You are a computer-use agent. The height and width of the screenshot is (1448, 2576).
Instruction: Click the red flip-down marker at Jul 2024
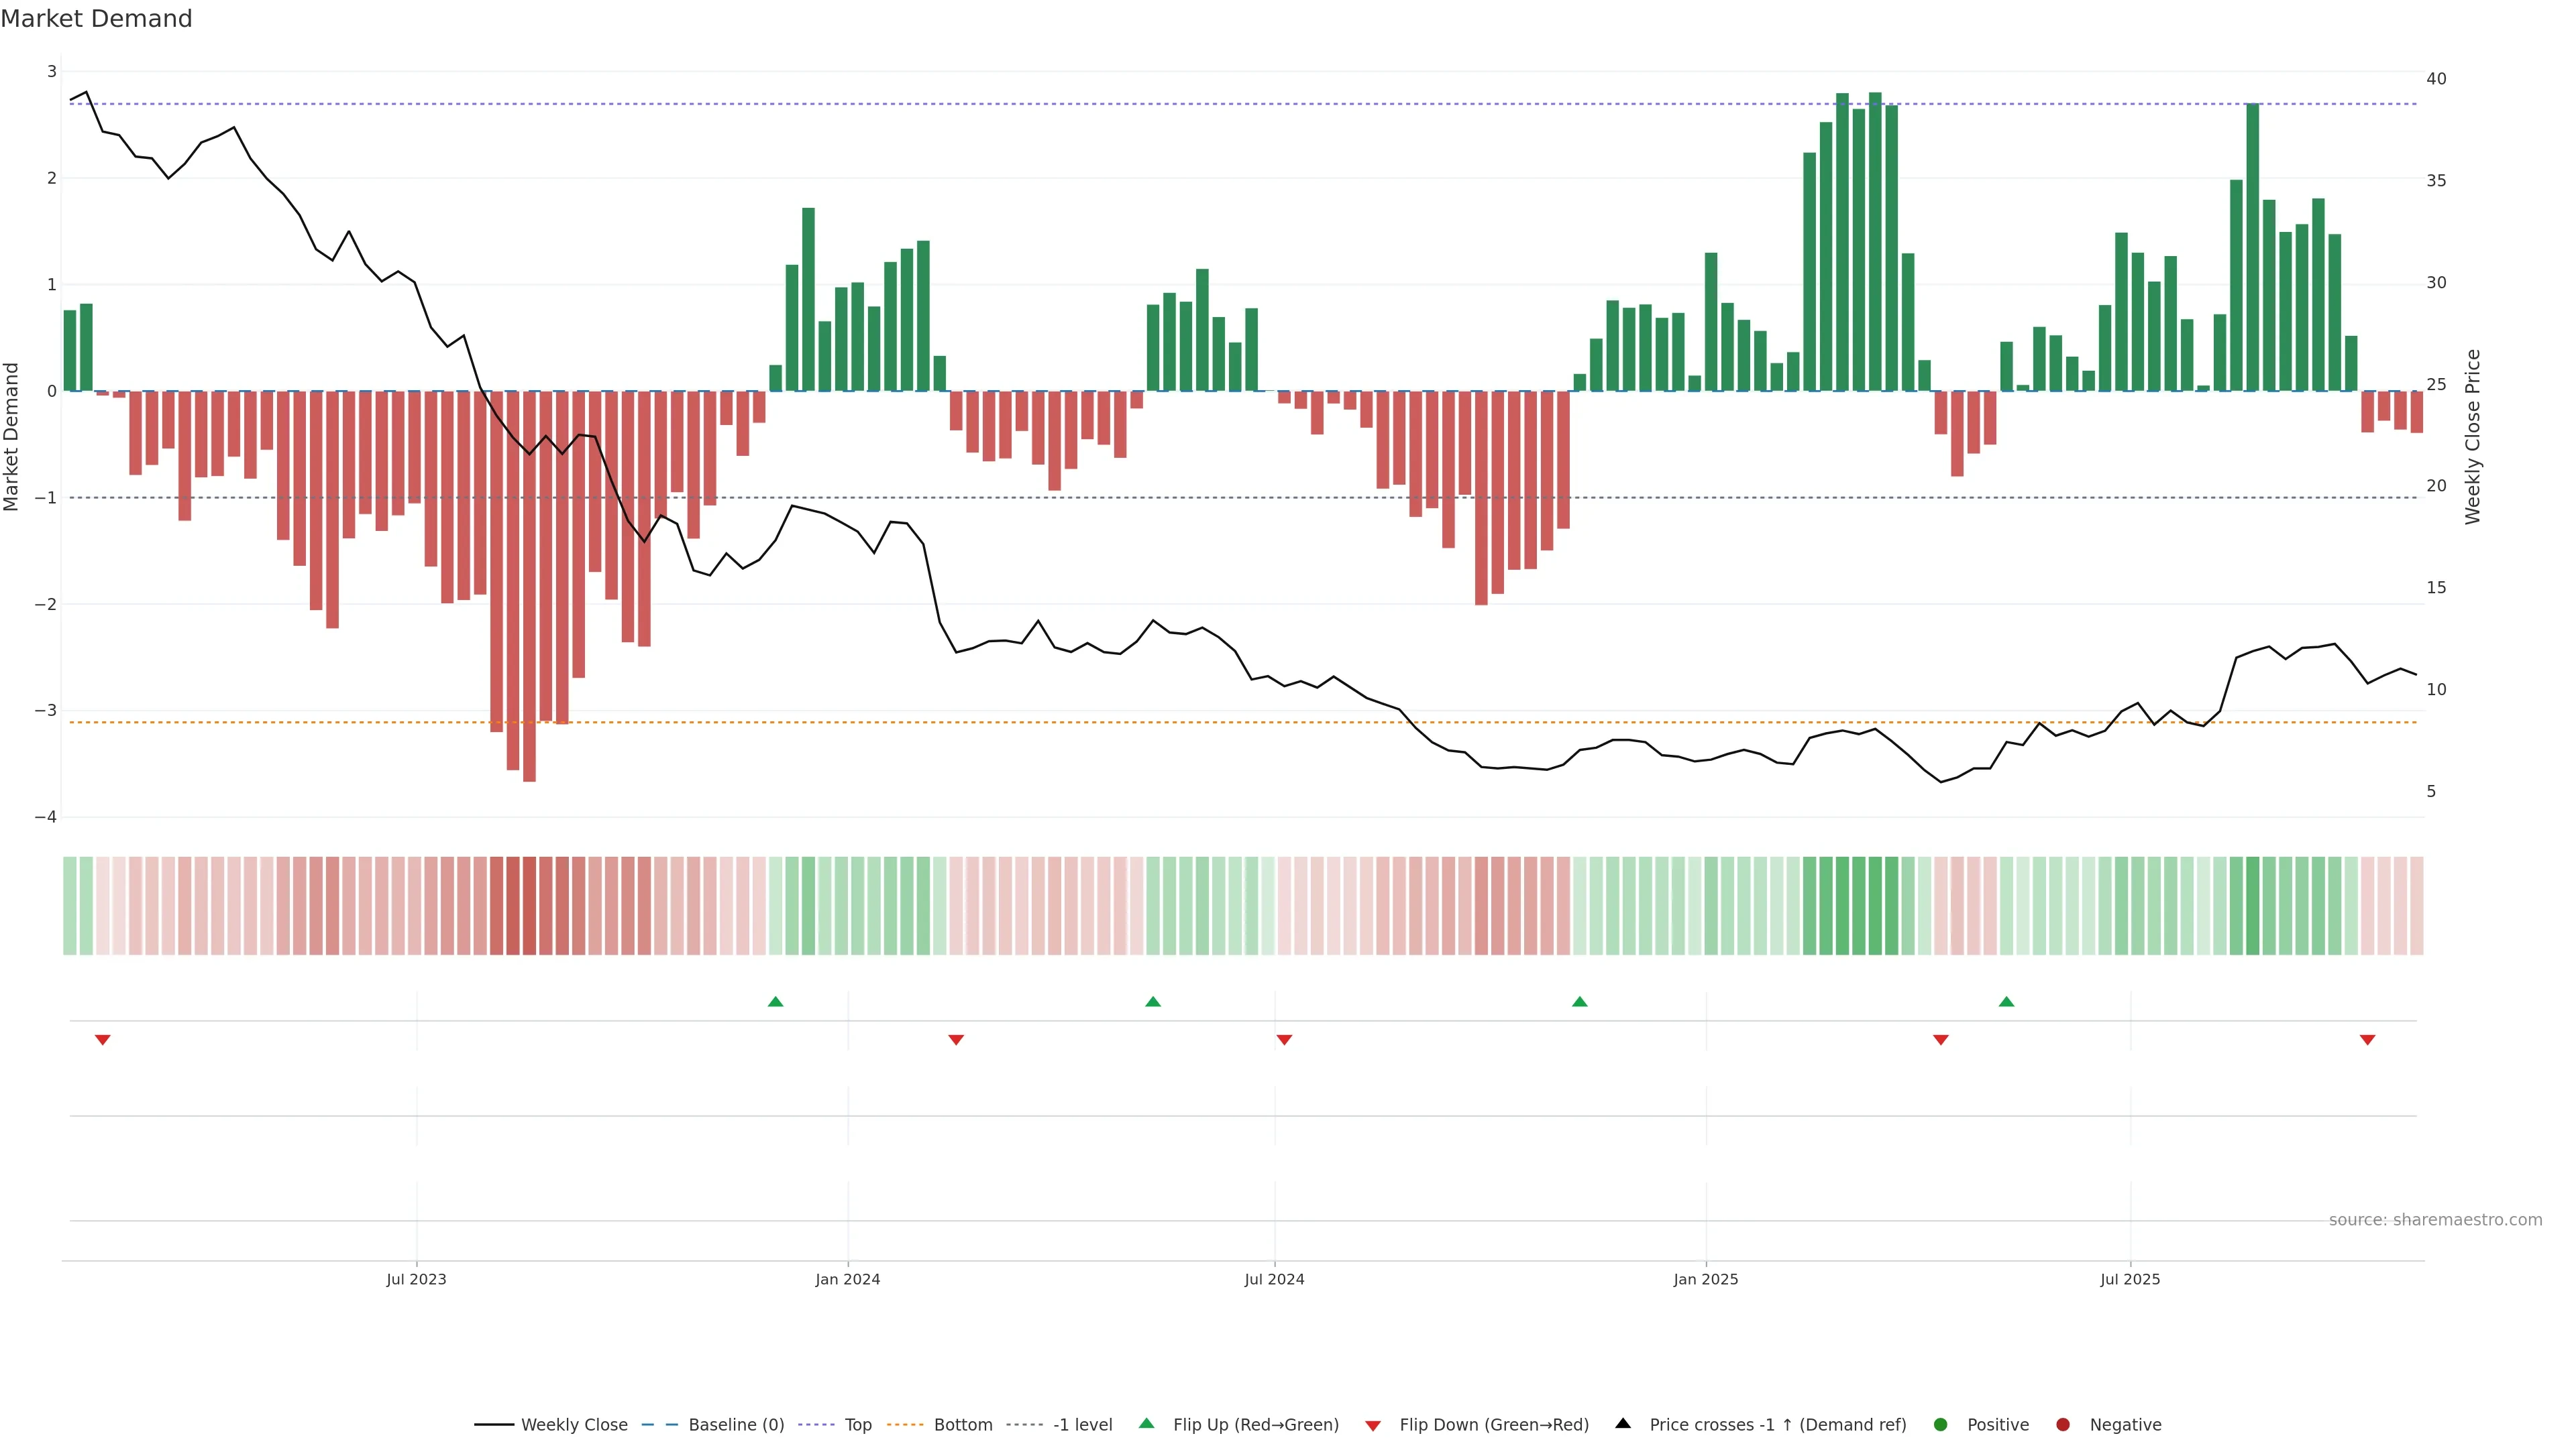1284,1040
